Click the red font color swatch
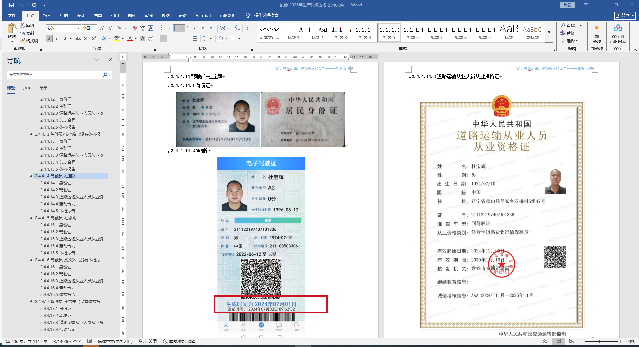The image size is (639, 347). [130, 39]
